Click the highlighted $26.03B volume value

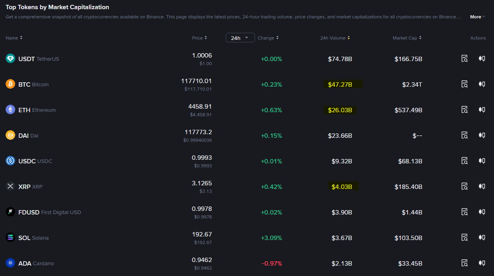340,110
